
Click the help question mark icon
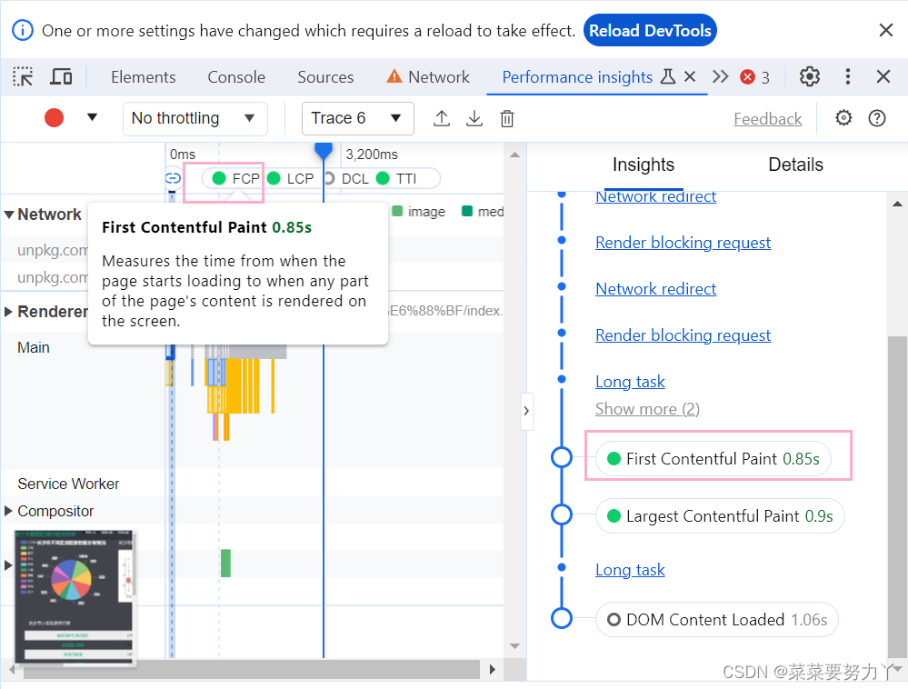pos(877,118)
